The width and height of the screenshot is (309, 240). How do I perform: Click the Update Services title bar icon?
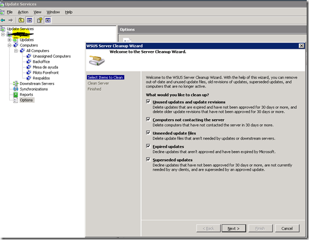tap(2, 5)
